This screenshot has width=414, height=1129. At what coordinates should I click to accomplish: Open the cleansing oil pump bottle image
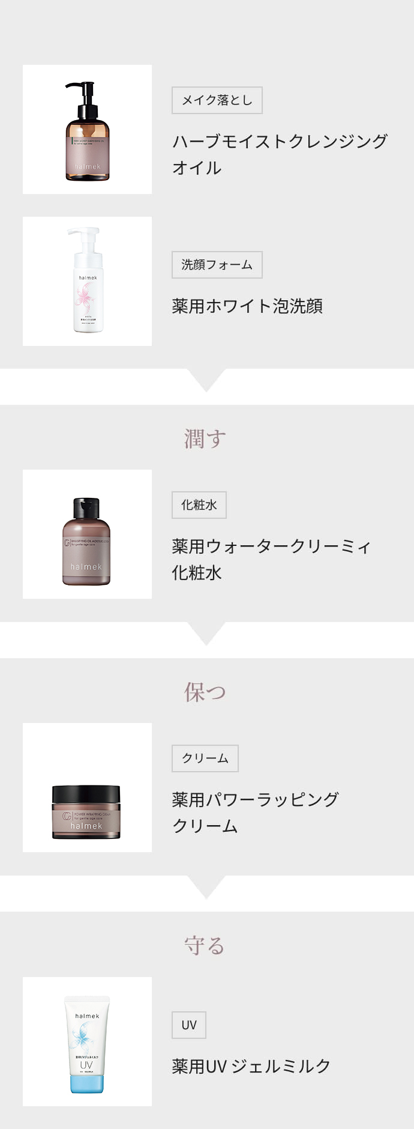pos(87,129)
